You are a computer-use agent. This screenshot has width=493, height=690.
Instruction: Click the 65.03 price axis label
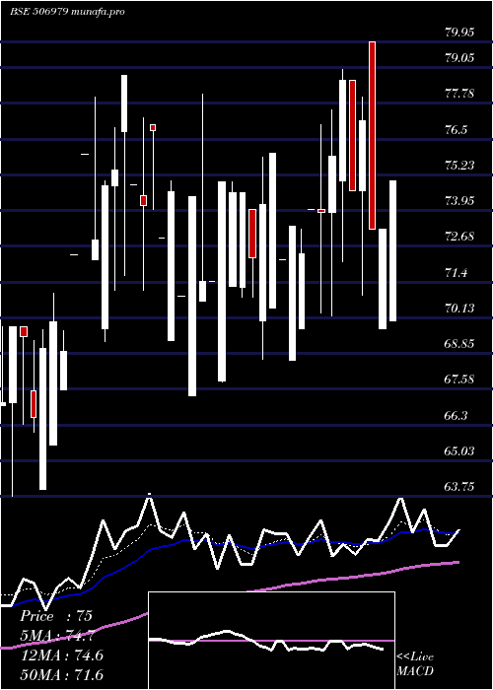tap(459, 451)
